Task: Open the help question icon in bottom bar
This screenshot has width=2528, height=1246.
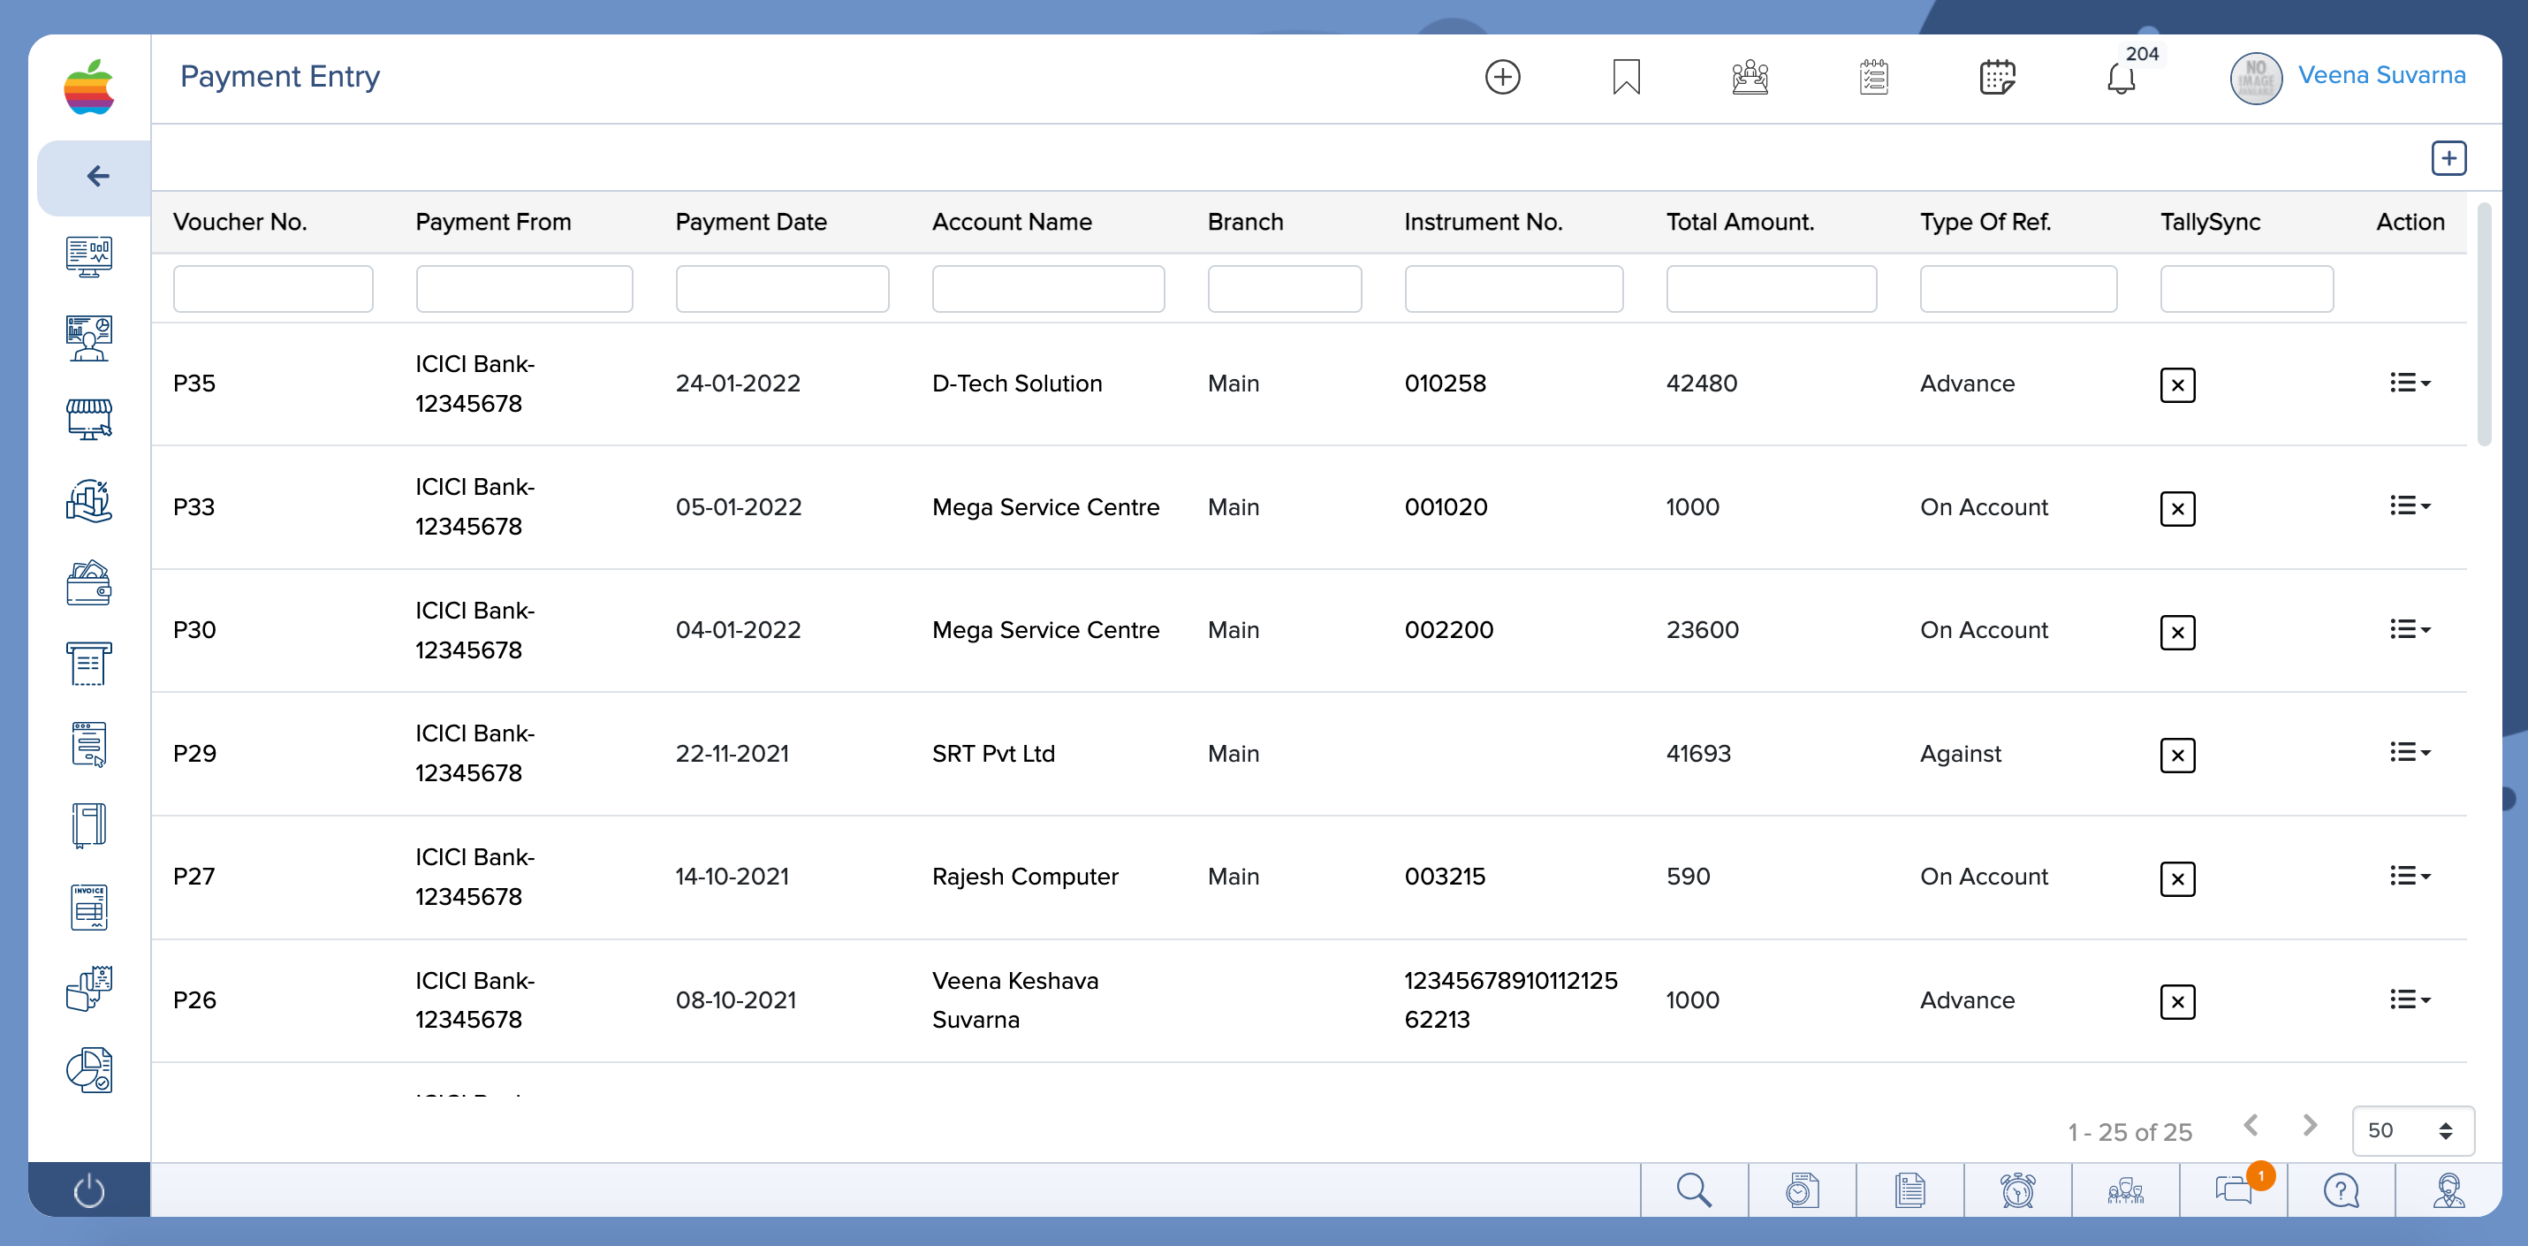Action: 2342,1190
